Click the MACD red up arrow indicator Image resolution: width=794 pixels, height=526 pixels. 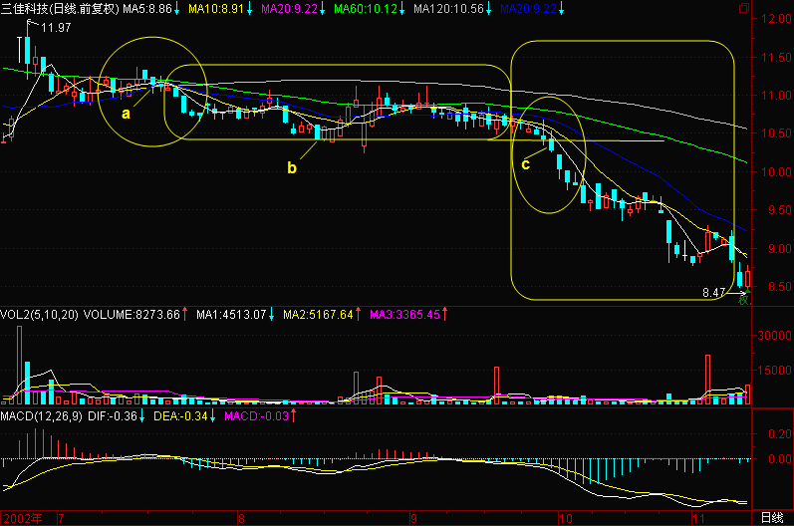(293, 416)
